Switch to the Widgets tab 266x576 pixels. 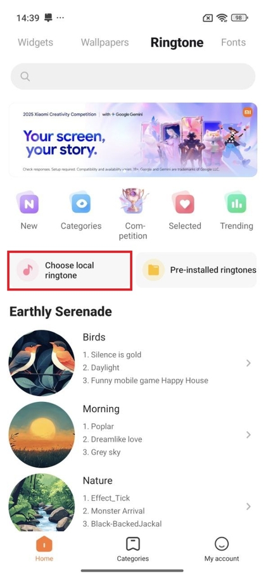coord(35,42)
